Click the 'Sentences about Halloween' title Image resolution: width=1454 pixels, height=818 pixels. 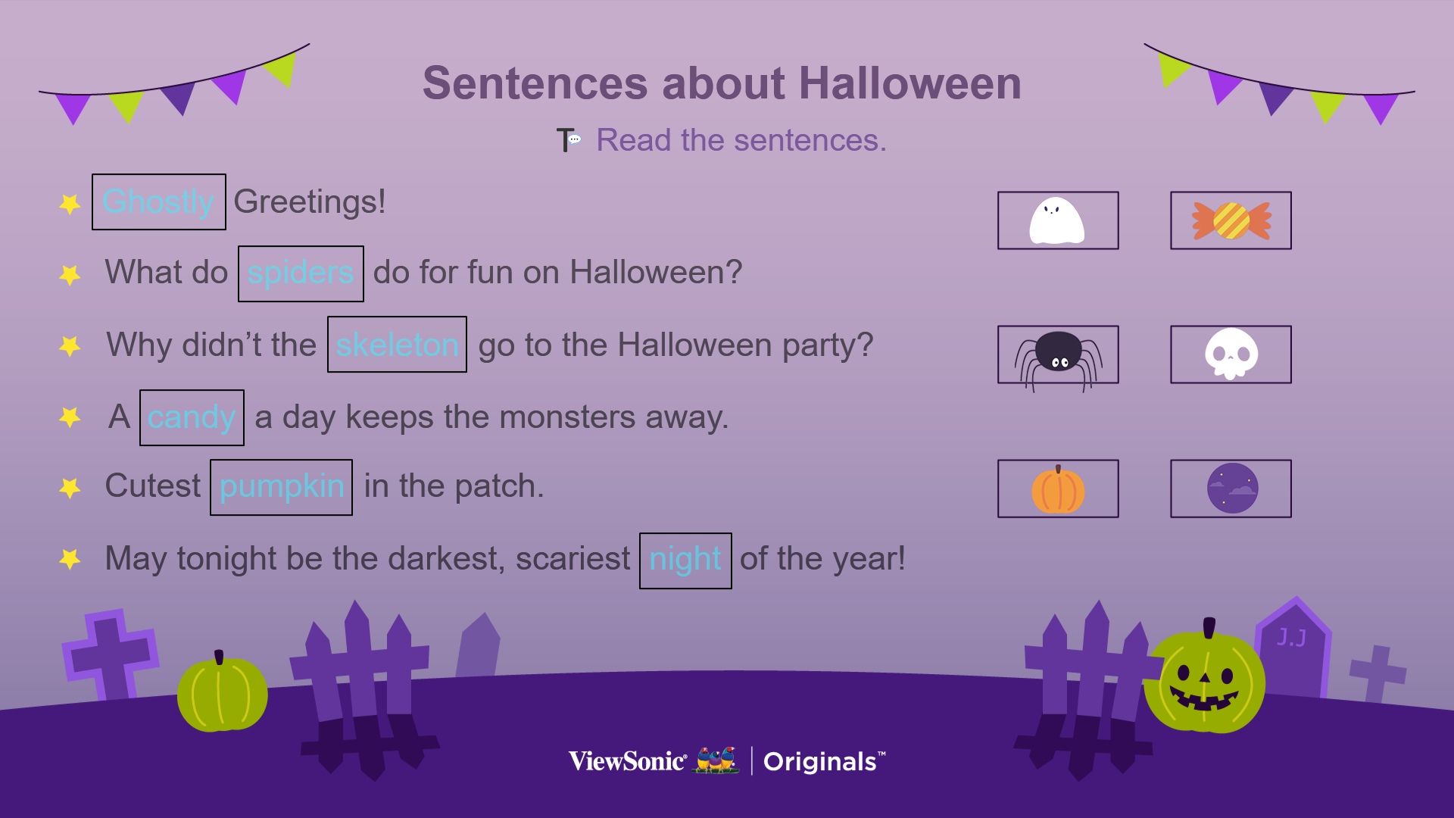pos(722,83)
